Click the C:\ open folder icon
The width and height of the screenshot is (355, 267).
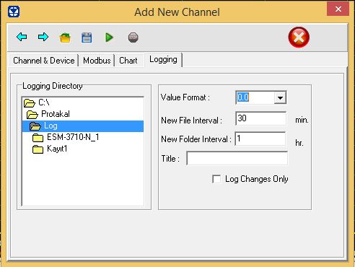[30, 103]
